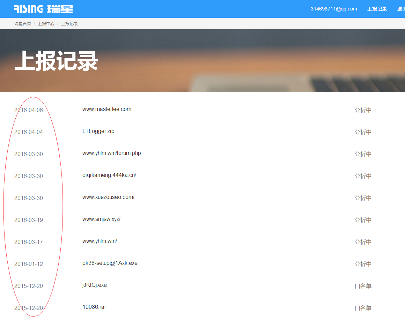The width and height of the screenshot is (405, 320).
Task: Select the www.xuezouseo.com/ entry
Action: coord(108,197)
